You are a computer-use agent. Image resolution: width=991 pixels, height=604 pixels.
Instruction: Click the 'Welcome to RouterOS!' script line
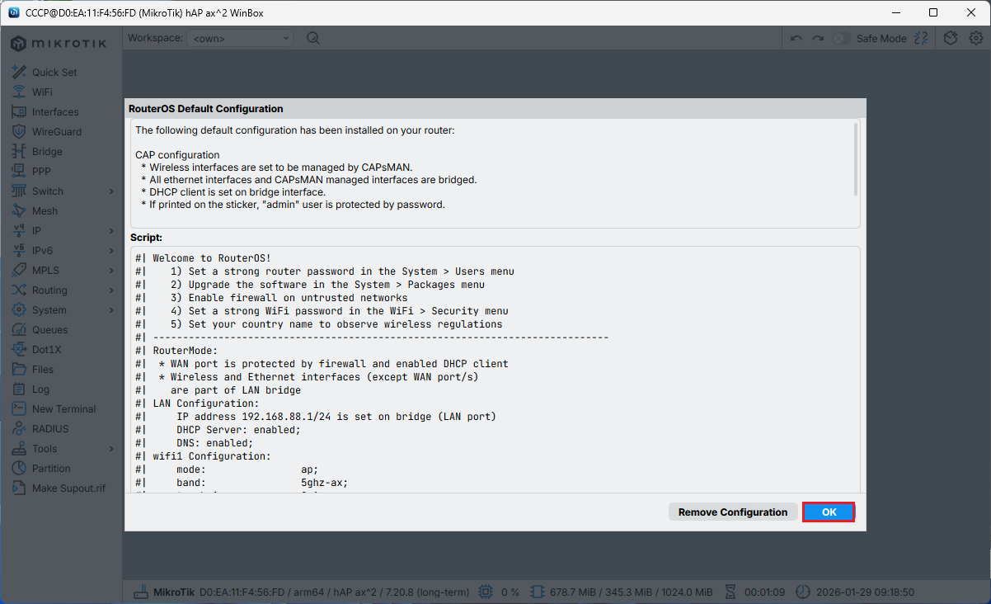[x=212, y=258]
